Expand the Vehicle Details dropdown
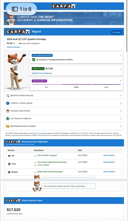The height and width of the screenshot is (221, 128). [14, 47]
